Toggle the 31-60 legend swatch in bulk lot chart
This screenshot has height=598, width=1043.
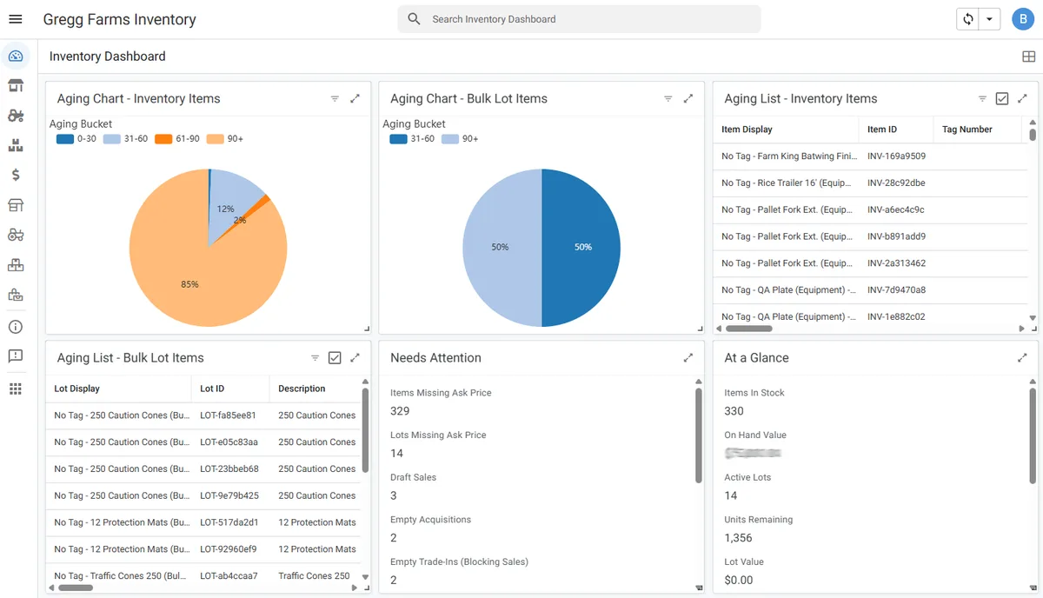[x=399, y=139]
